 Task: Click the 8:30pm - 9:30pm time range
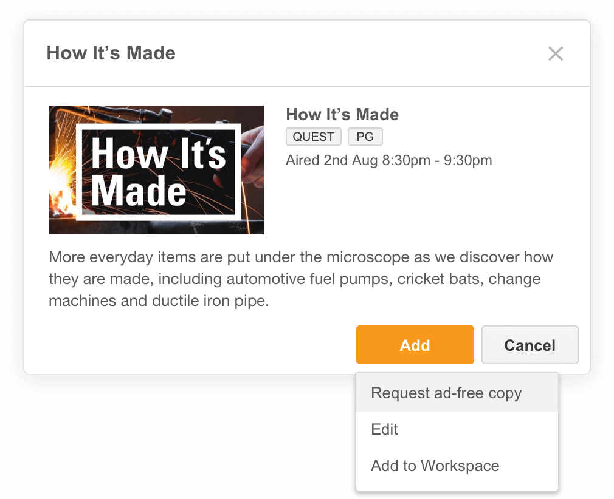point(436,160)
